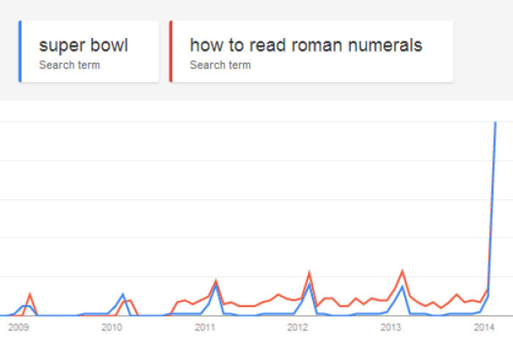Click "Search term" label under roman numerals

pyautogui.click(x=220, y=65)
